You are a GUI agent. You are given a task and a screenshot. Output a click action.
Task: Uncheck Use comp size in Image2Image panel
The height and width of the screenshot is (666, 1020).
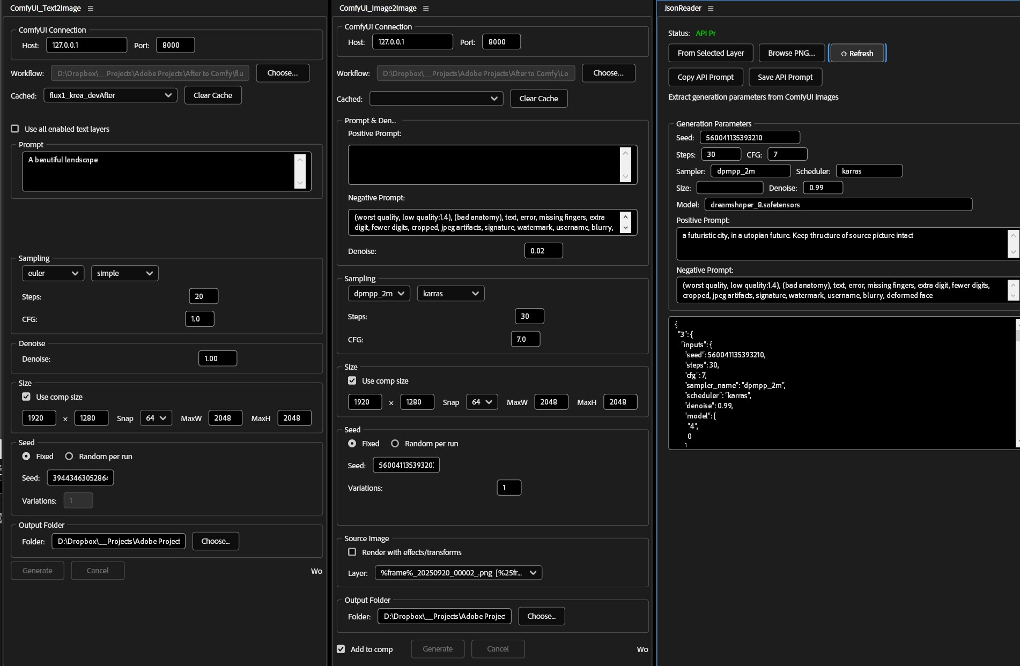[x=352, y=380]
